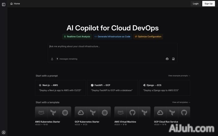Open View example prompts link
Image resolution: width=218 pixels, height=136 pixels.
[179, 76]
